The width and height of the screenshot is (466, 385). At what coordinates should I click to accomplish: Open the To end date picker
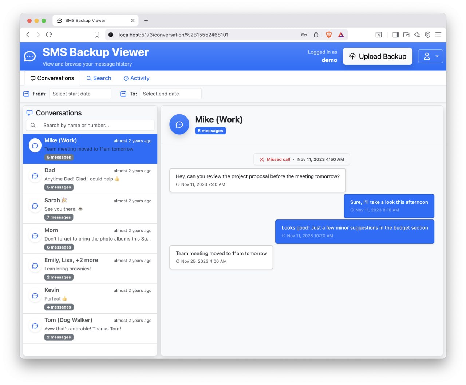click(x=170, y=94)
